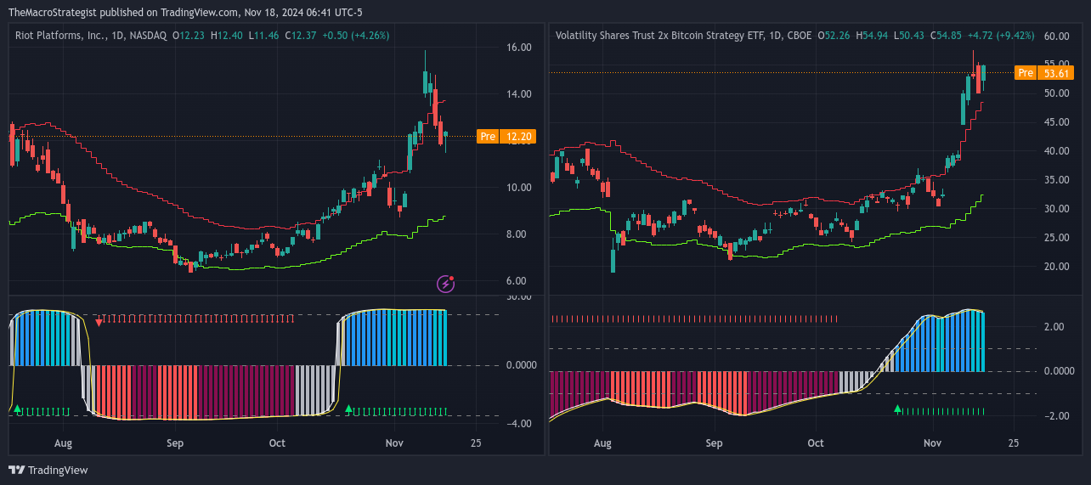The width and height of the screenshot is (1091, 485).
Task: Click green up-arrow marker in Bitcoin ETF indicator
Action: coord(897,409)
